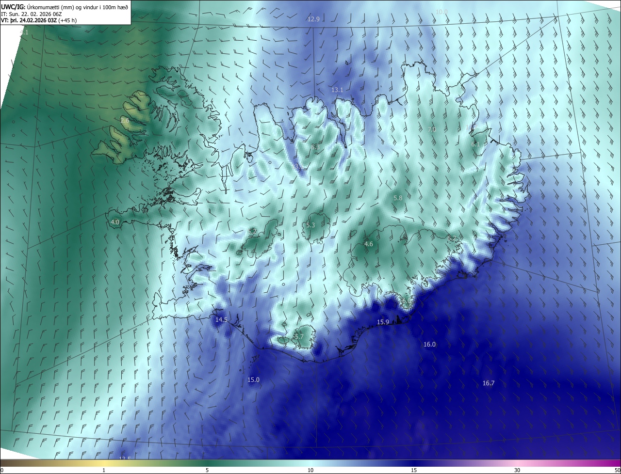Click the 4.0 value label on the peninsula
This screenshot has height=474, width=621.
[x=115, y=222]
